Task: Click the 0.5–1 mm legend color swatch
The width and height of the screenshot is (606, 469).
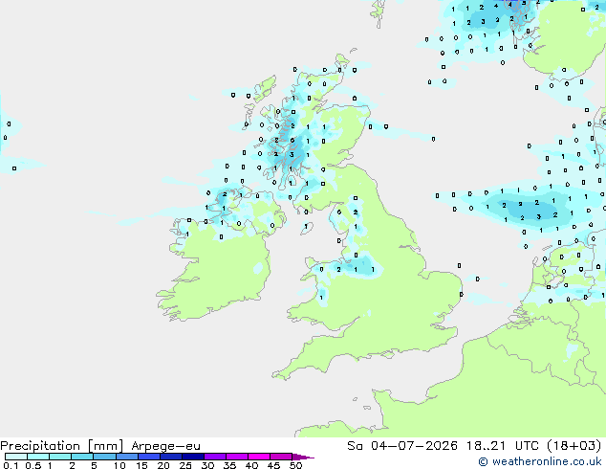Action: pos(38,457)
